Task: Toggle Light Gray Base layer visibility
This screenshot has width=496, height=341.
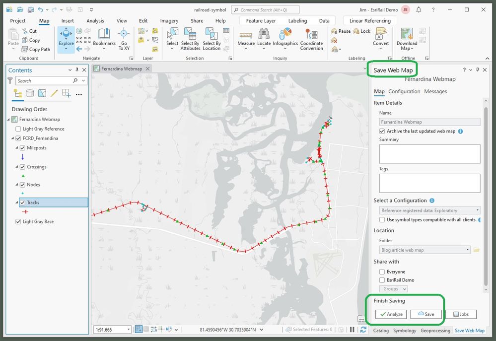Action: point(18,221)
